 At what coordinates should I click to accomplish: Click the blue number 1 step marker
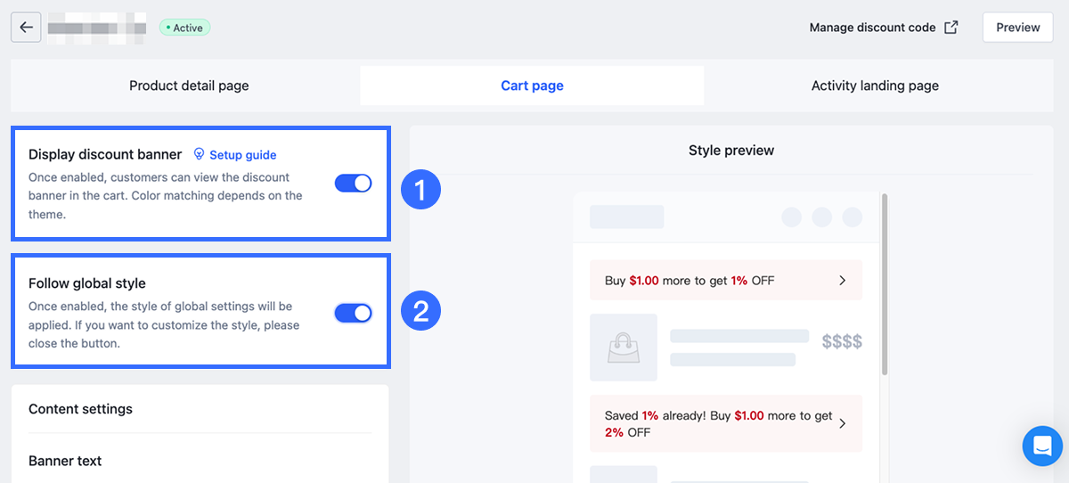point(420,189)
